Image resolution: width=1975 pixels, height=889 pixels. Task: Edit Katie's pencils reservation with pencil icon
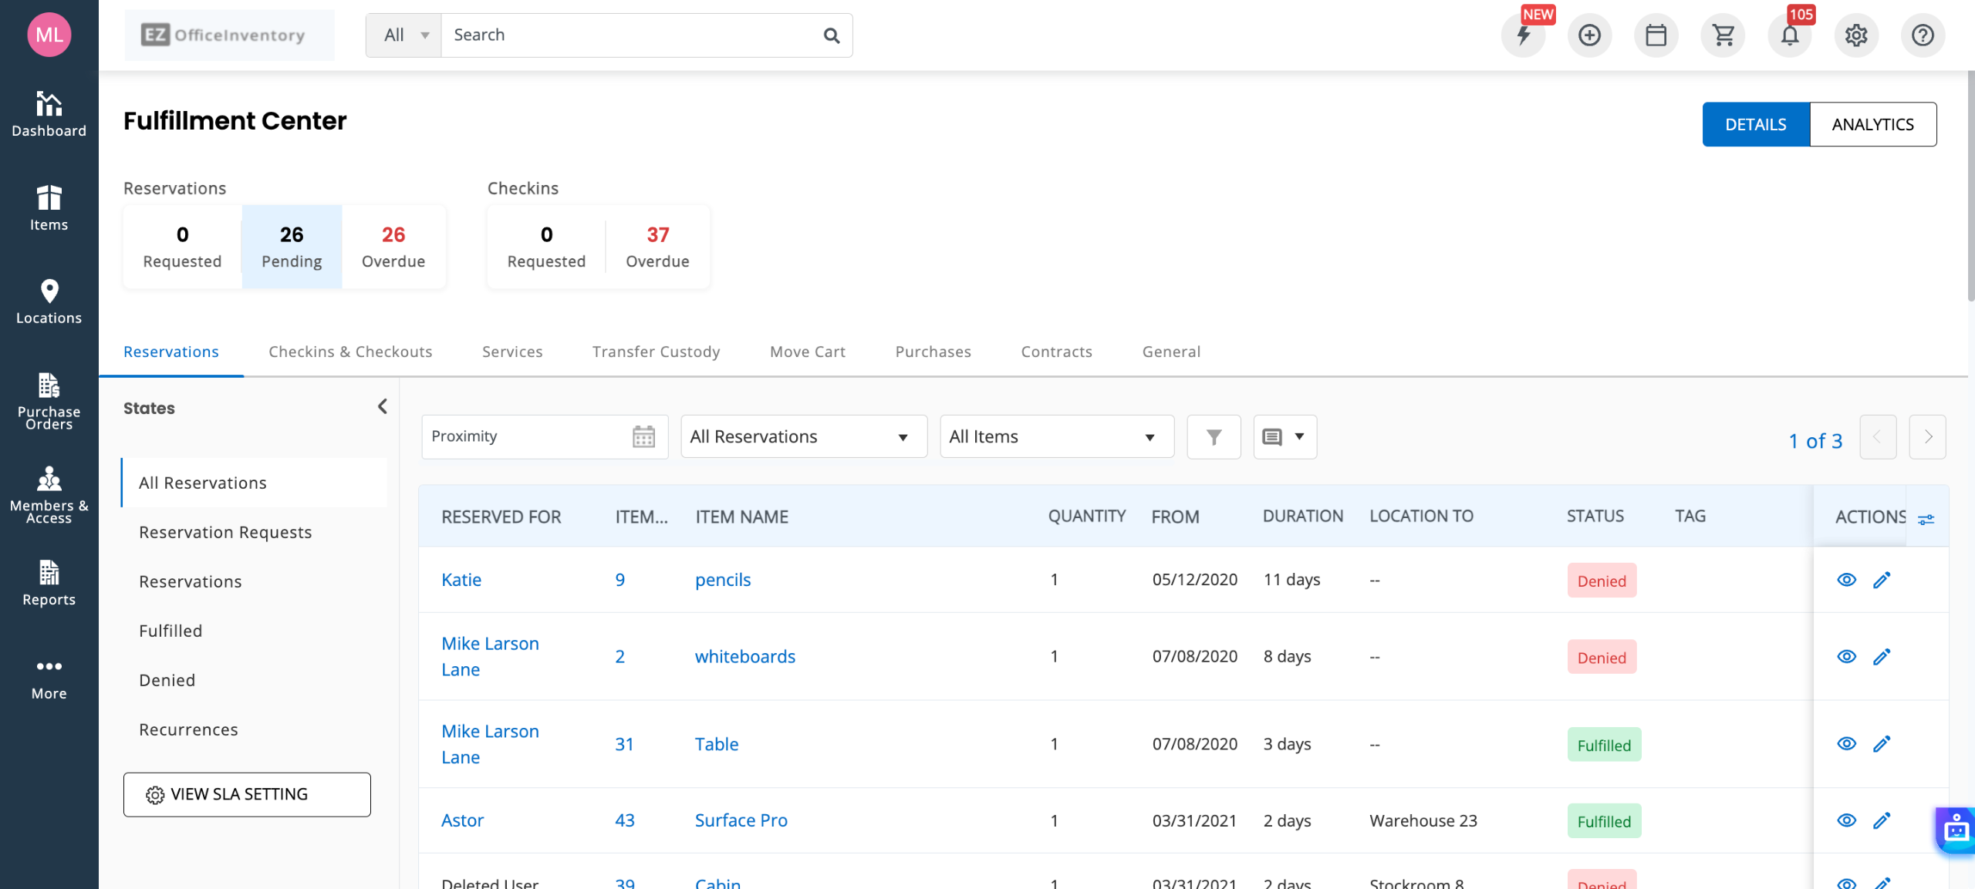1882,580
